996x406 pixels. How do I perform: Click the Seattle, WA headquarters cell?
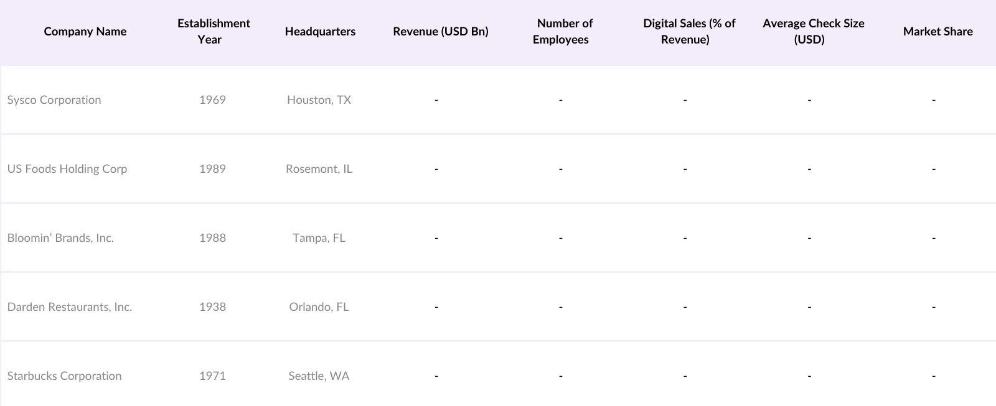click(x=319, y=376)
